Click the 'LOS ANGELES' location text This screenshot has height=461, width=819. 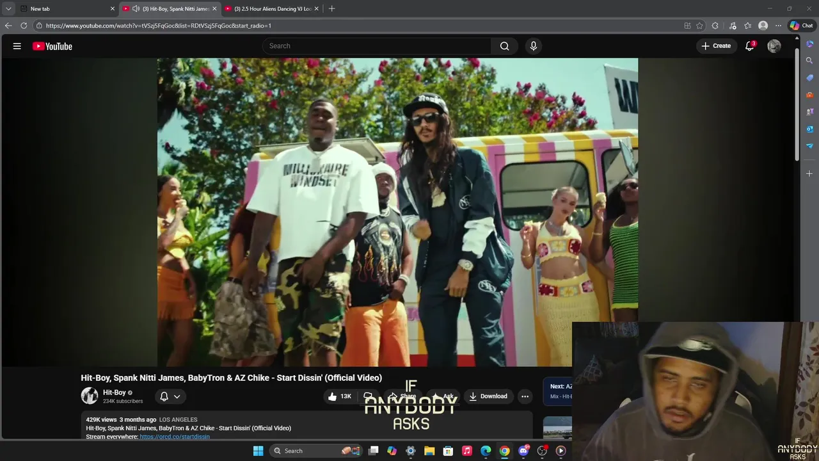178,420
